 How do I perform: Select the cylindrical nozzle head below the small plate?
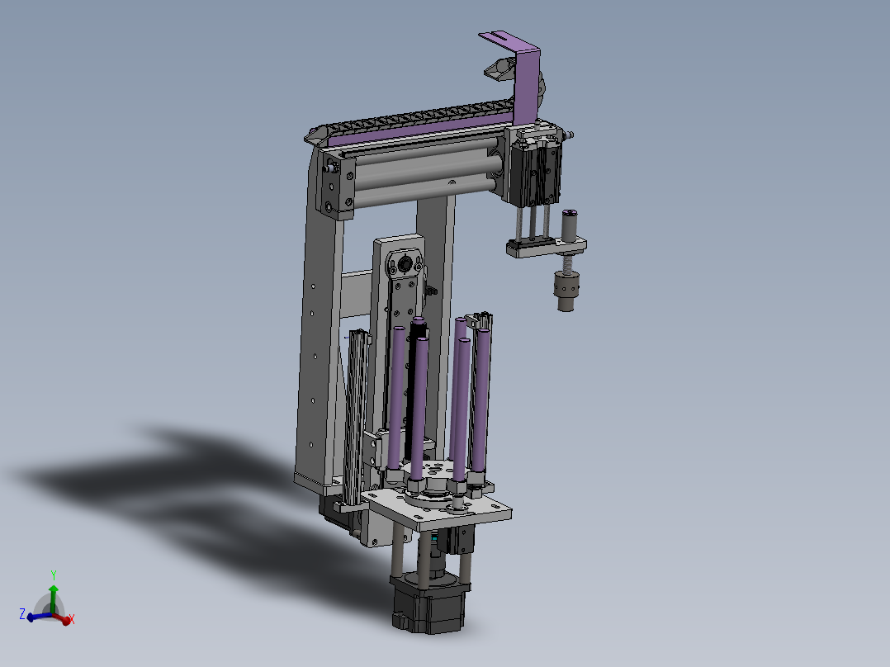pyautogui.click(x=566, y=291)
